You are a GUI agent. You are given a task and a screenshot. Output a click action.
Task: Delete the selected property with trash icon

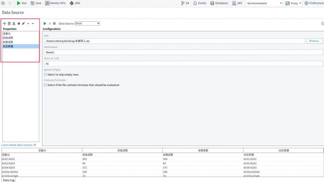pyautogui.click(x=9, y=23)
